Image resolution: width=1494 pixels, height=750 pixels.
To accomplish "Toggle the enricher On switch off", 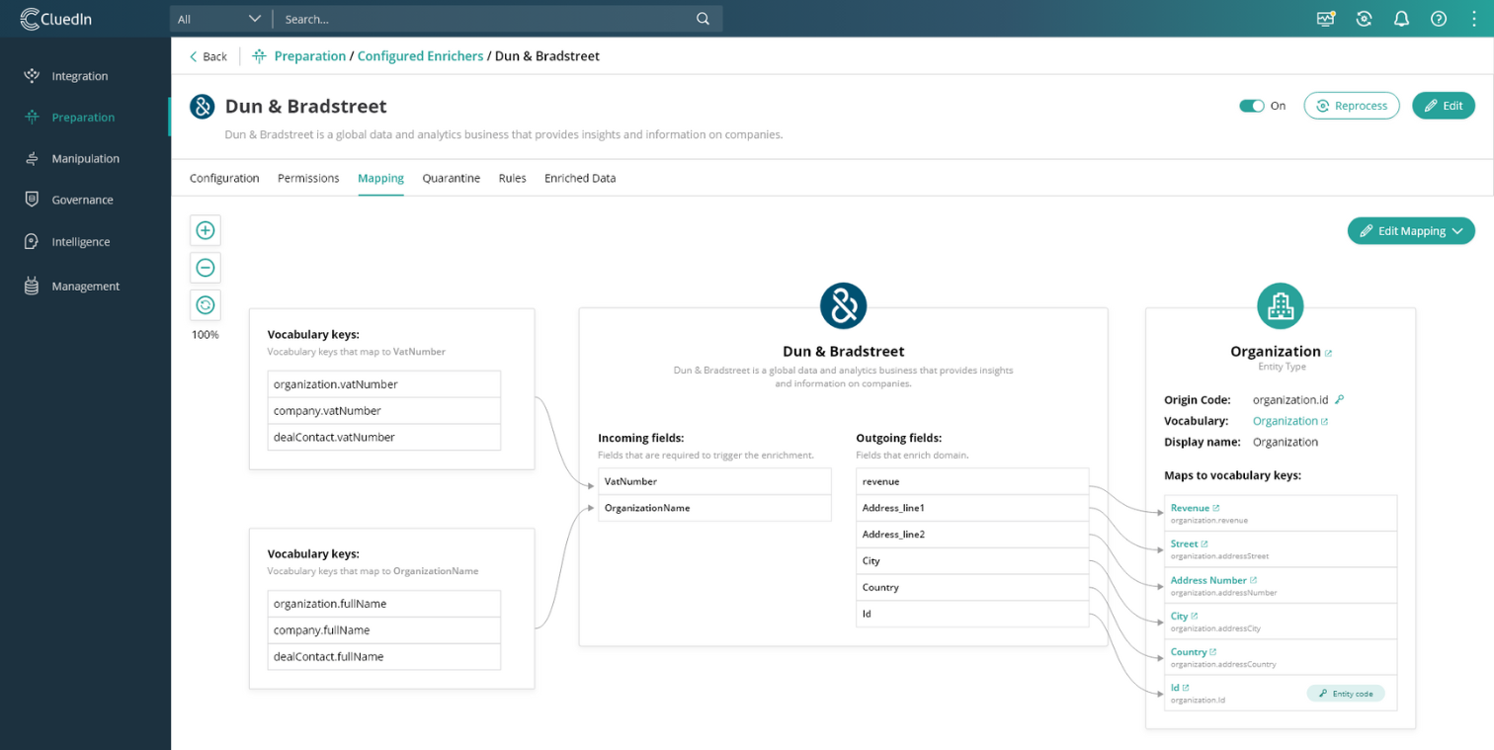I will [1252, 106].
